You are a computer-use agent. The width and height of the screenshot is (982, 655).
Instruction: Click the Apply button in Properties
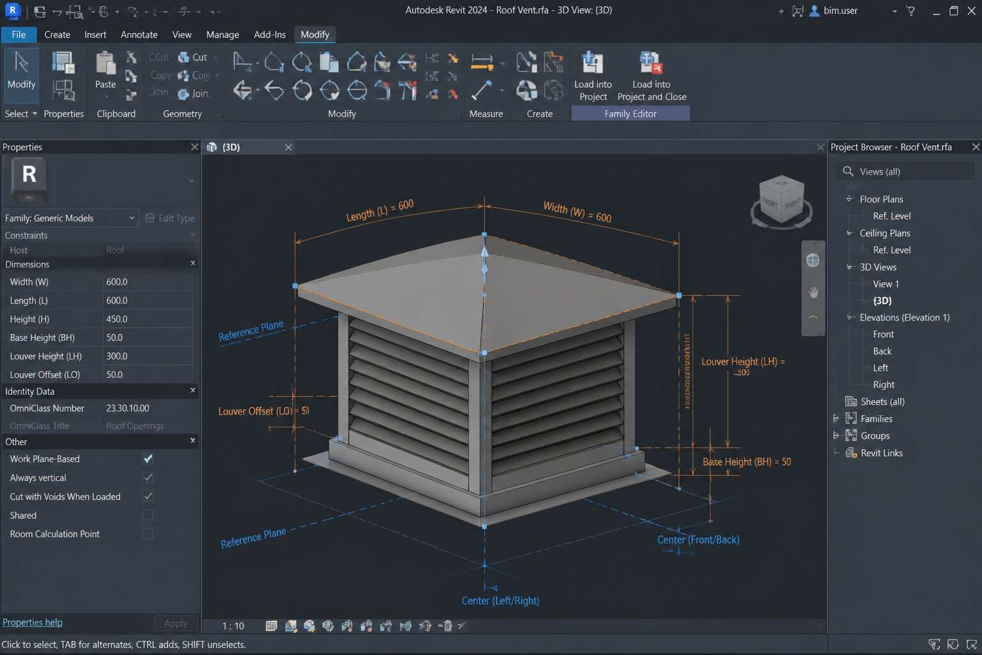pos(176,623)
